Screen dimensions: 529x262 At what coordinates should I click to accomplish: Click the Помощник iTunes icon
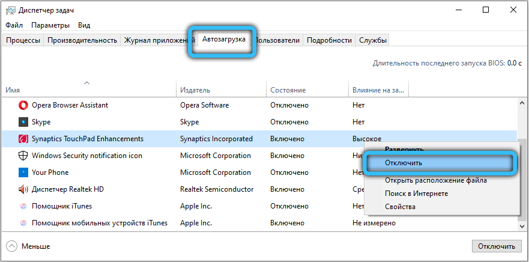pyautogui.click(x=23, y=206)
